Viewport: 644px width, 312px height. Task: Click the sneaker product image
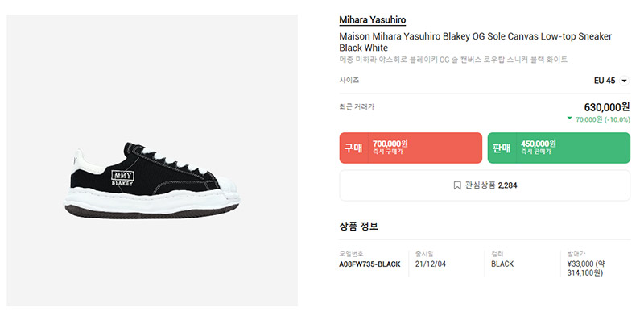[x=152, y=180]
